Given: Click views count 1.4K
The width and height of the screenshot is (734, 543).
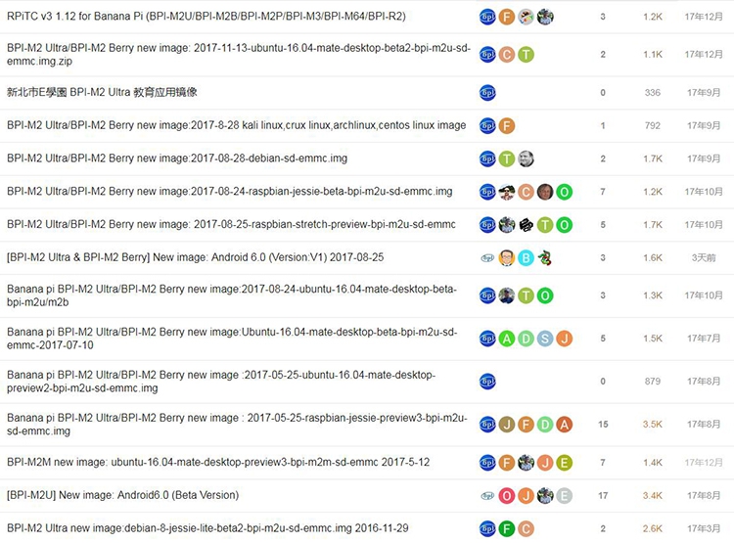Looking at the screenshot, I should pyautogui.click(x=653, y=463).
